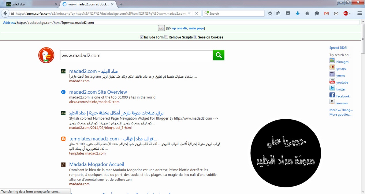Click the !twitter bird icon
Screen dimensions: 365x194
pyautogui.click(x=332, y=88)
